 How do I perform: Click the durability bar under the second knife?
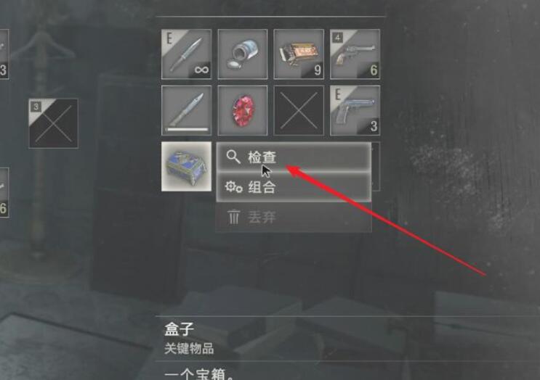(x=187, y=130)
